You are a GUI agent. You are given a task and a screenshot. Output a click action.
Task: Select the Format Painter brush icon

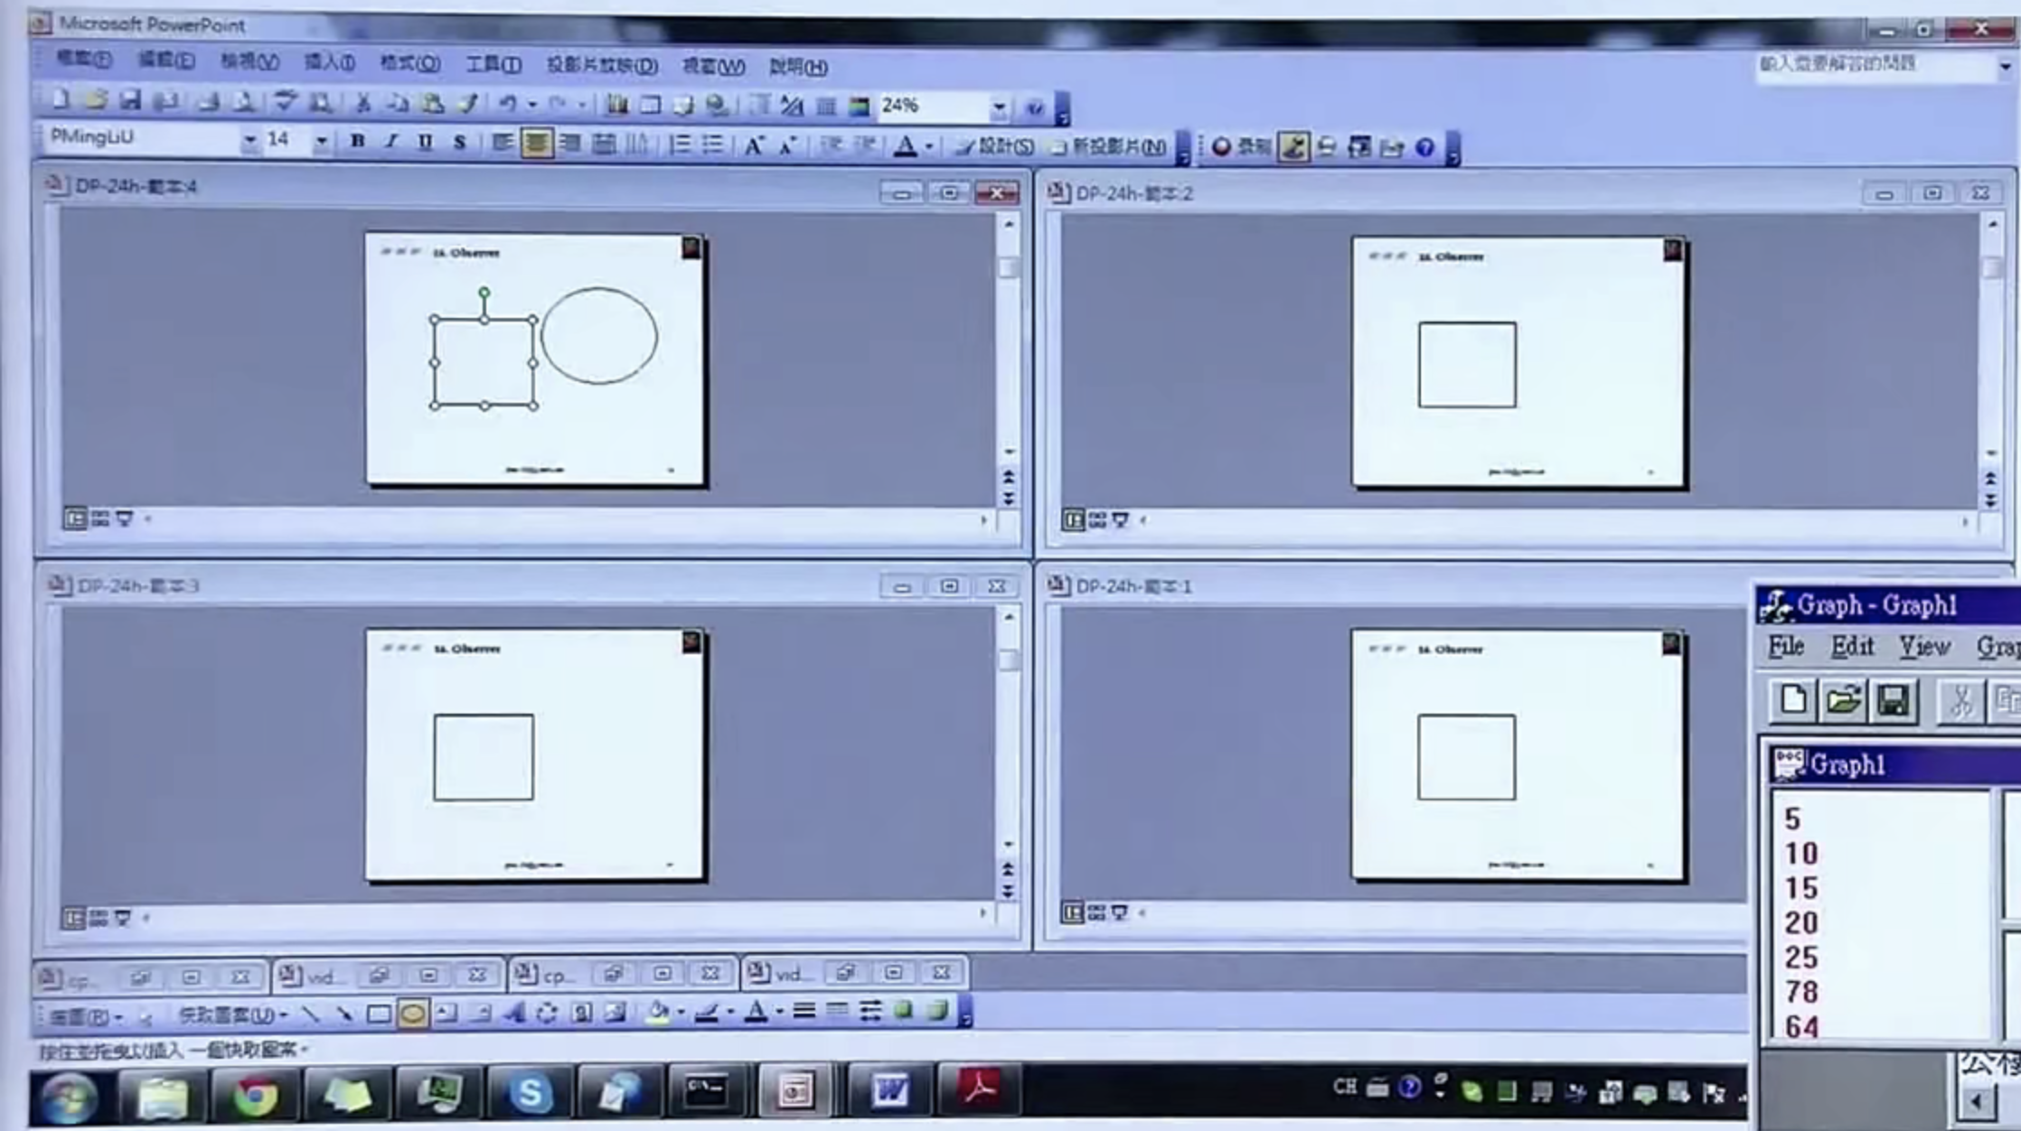pyautogui.click(x=468, y=103)
